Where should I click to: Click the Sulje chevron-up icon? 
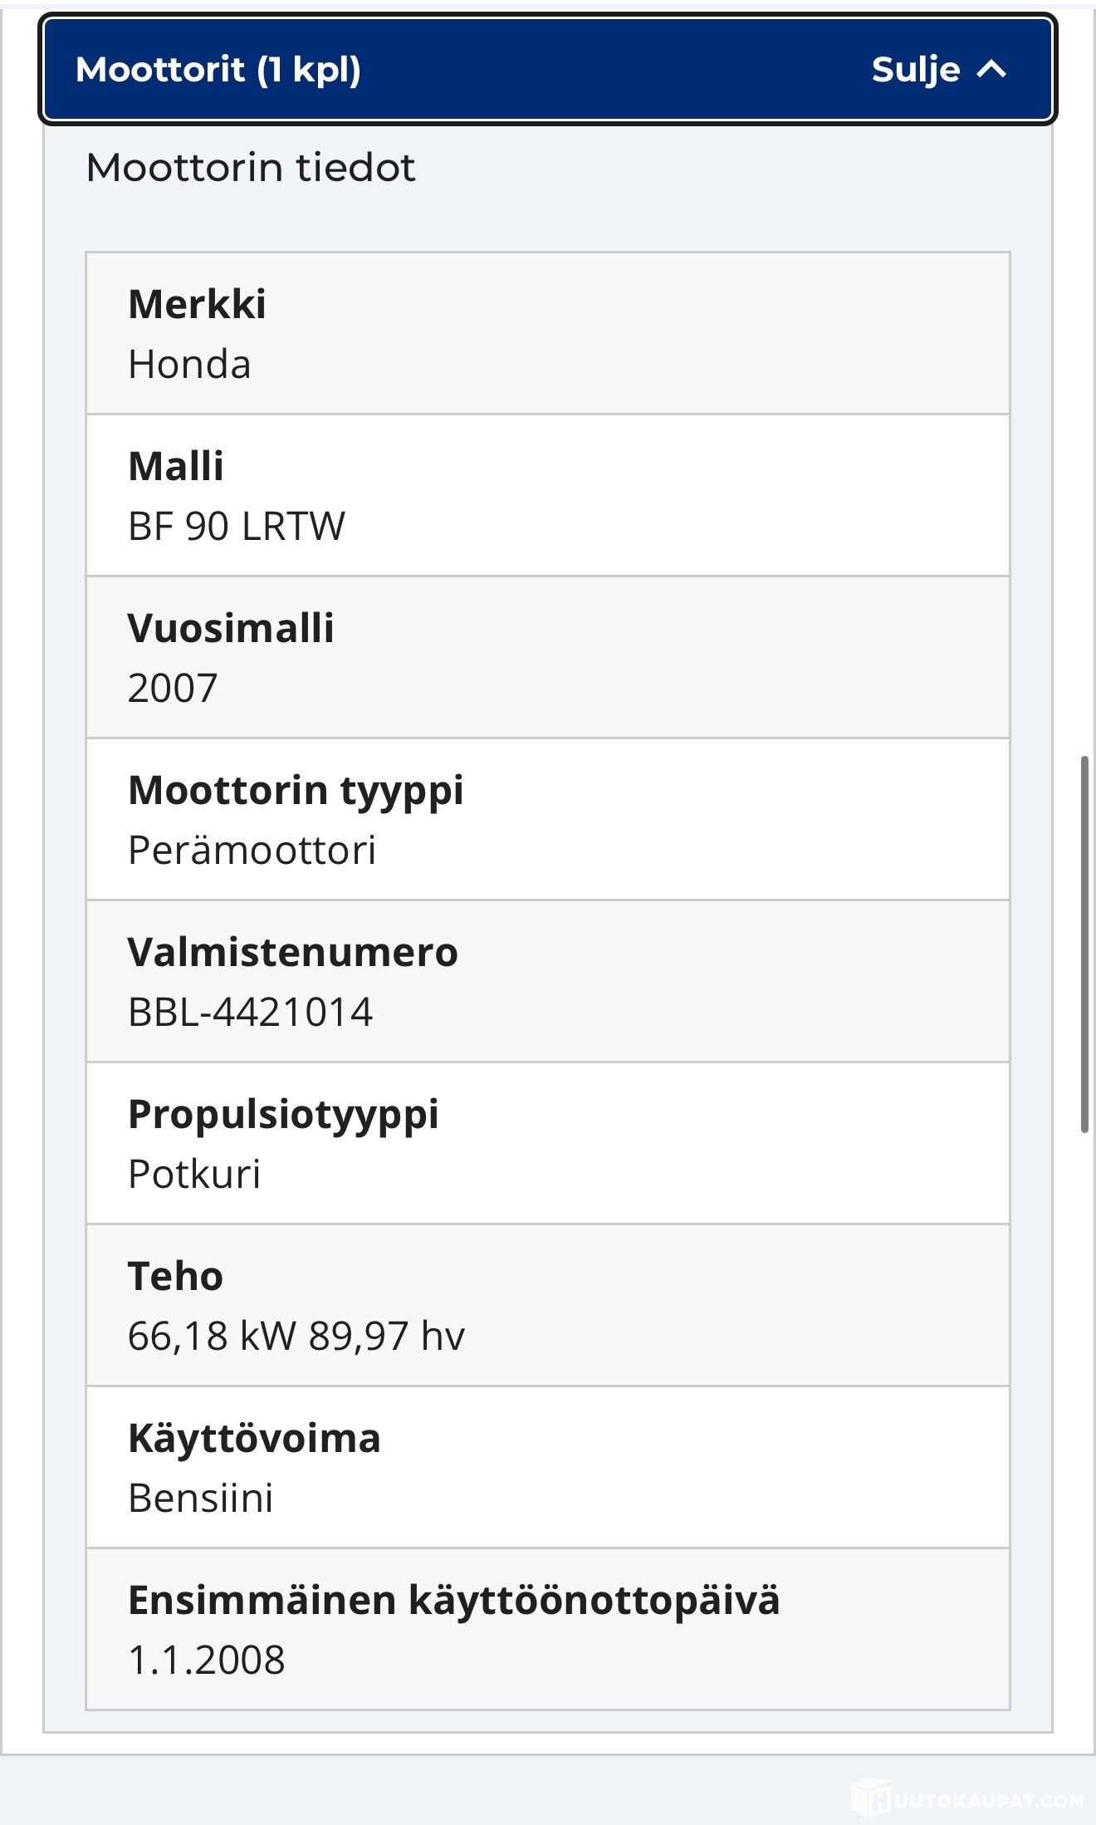[991, 70]
